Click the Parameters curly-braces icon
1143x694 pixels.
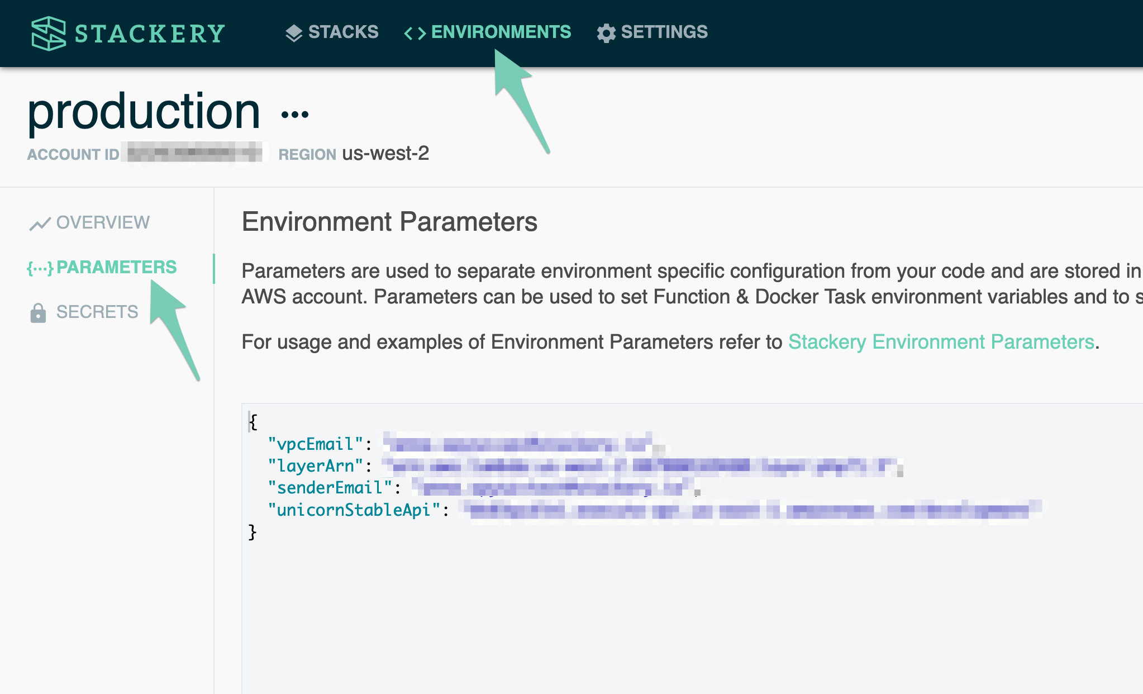[x=40, y=269]
